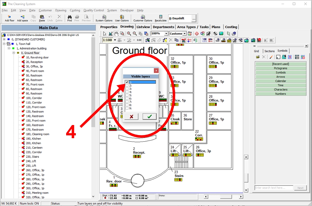Enable visible layer 5 checkbox
This screenshot has height=206, width=312.
(127, 95)
